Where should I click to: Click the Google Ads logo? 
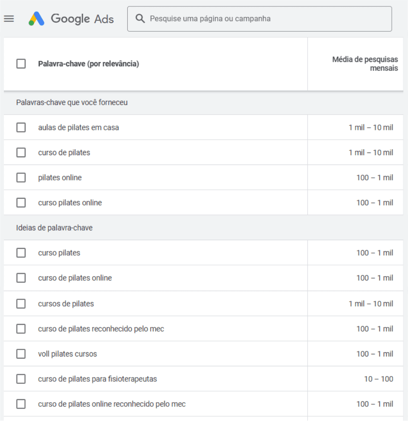(x=71, y=19)
